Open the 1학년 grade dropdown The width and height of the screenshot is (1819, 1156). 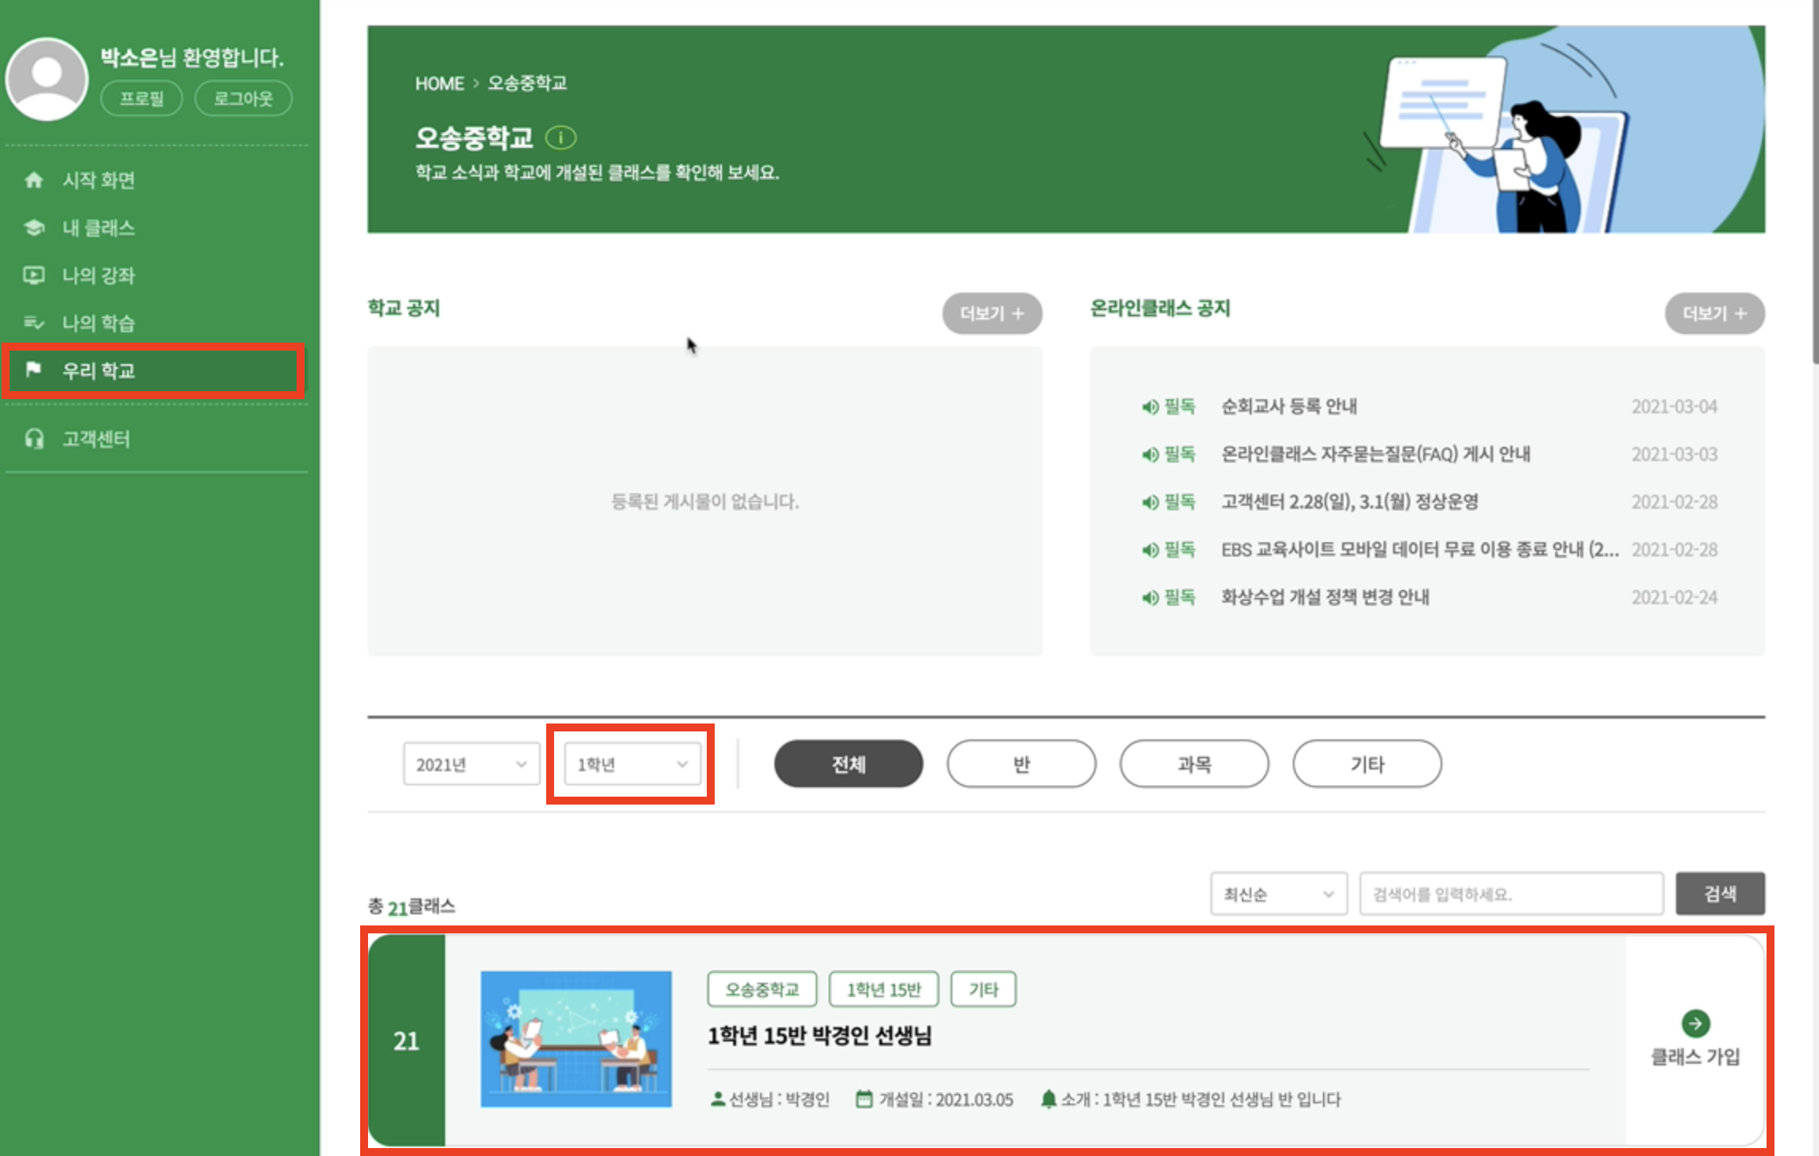632,764
